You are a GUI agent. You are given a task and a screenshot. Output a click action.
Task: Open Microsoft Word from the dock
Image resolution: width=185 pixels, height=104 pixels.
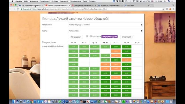[95, 101]
